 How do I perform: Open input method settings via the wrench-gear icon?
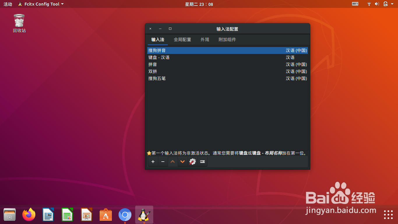(193, 162)
